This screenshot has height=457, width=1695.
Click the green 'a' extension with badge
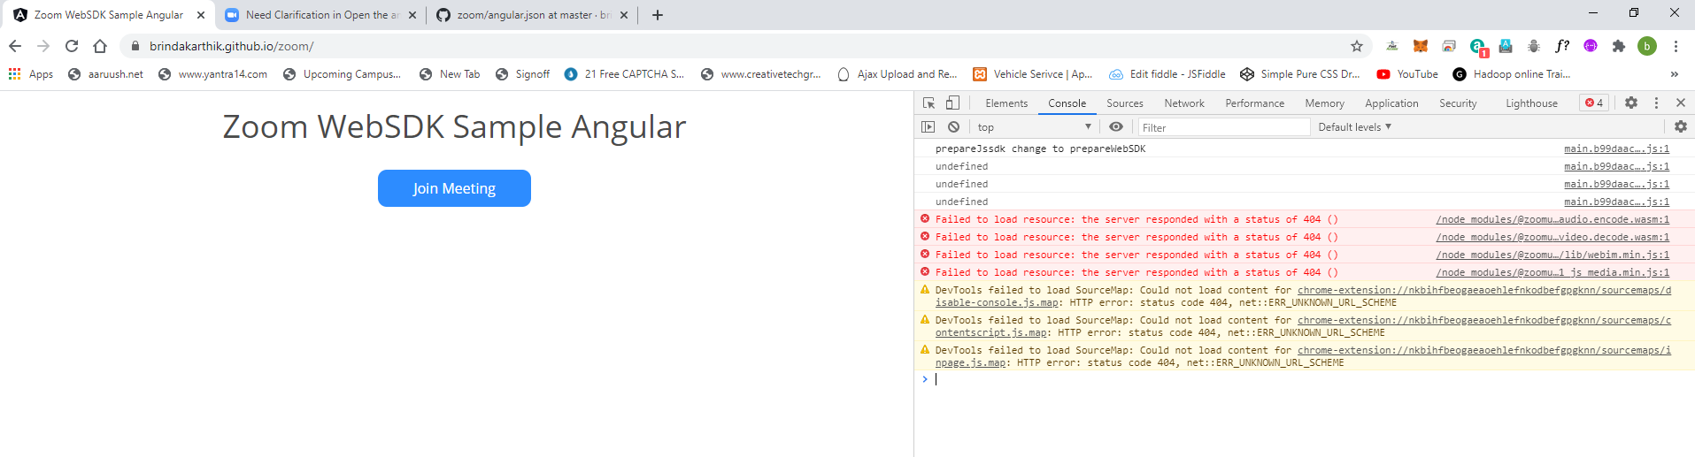pyautogui.click(x=1478, y=47)
